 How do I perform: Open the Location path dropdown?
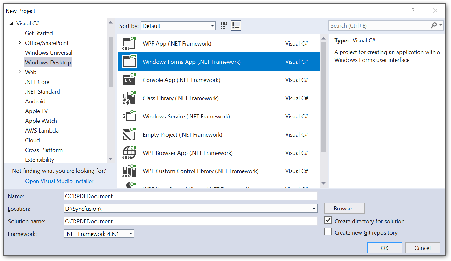314,209
